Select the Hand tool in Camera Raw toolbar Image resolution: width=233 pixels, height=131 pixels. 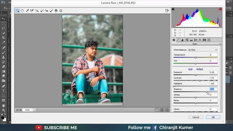22,11
